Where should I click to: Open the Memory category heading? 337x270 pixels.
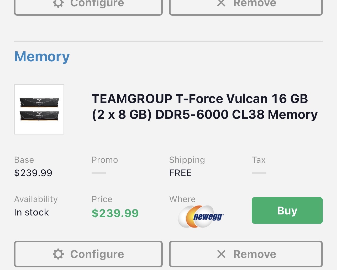pyautogui.click(x=42, y=57)
